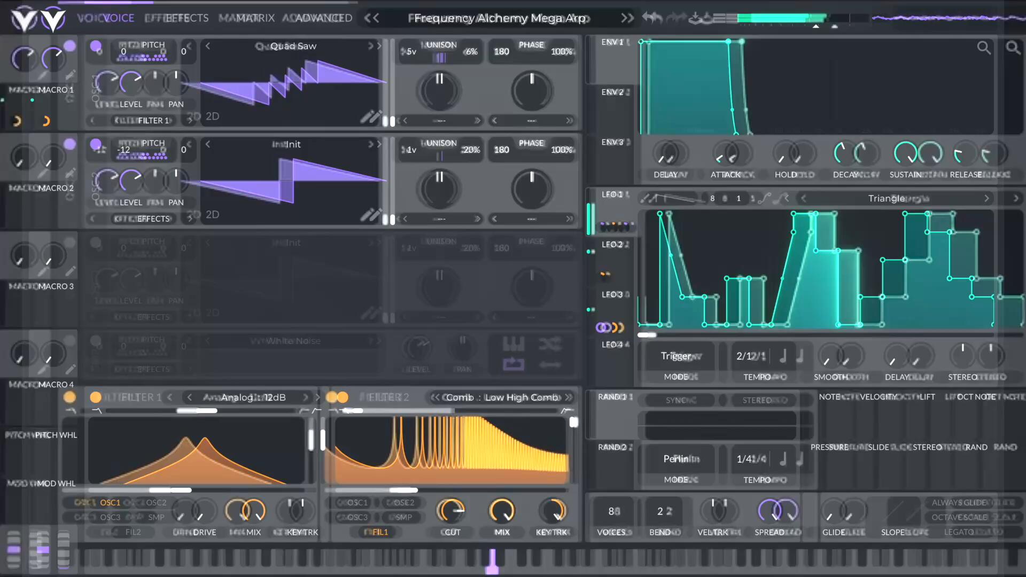Toggle power on Oscillator 2

coord(96,144)
